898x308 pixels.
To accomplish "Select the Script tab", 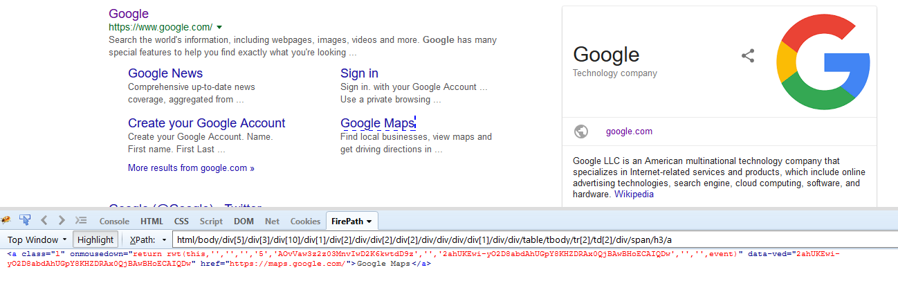I will click(211, 221).
